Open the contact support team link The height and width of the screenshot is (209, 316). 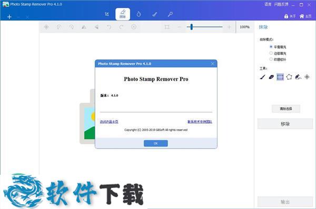pos(200,122)
